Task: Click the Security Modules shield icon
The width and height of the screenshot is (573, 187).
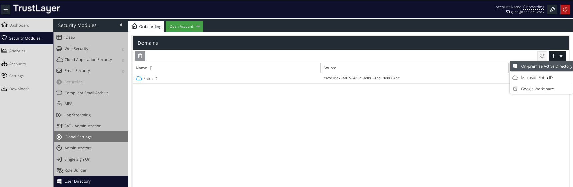Action: 4,38
